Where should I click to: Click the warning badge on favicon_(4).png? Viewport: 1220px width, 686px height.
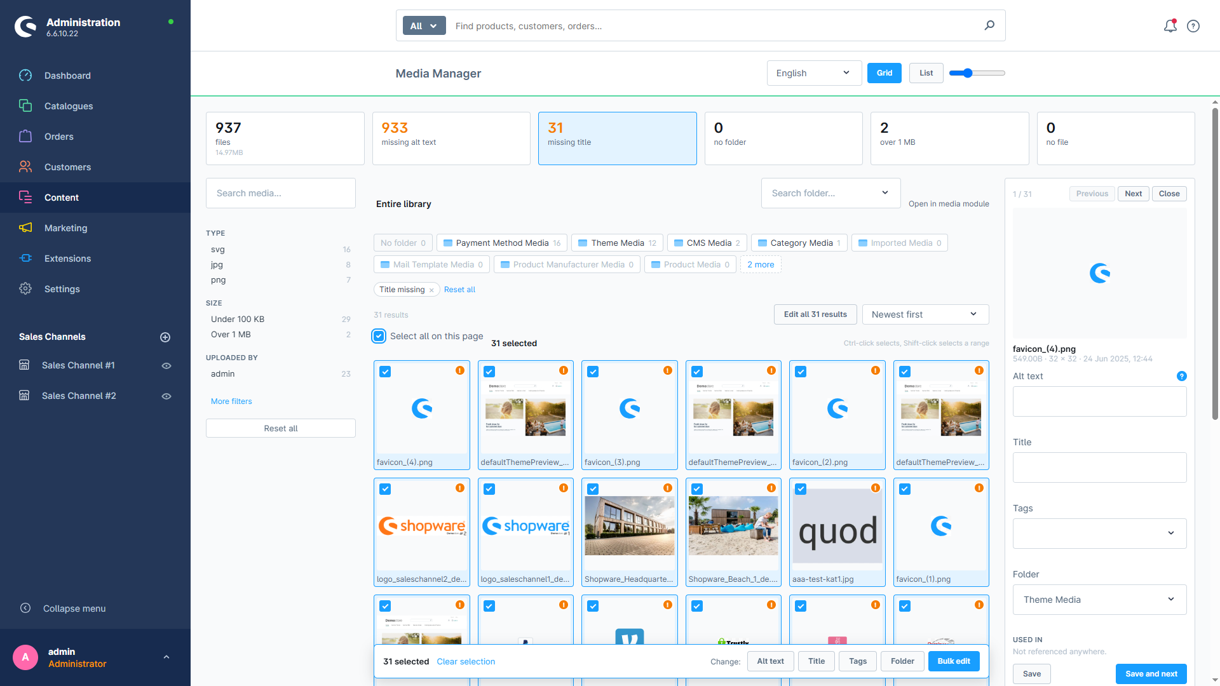click(459, 370)
